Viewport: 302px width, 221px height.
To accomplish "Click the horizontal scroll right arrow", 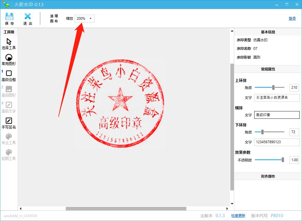I will click(227, 209).
